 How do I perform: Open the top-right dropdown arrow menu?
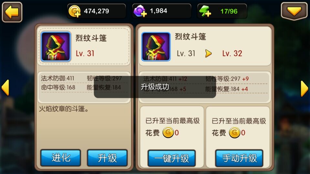pos(294,11)
